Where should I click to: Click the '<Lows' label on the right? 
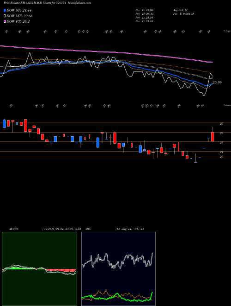point(227,105)
